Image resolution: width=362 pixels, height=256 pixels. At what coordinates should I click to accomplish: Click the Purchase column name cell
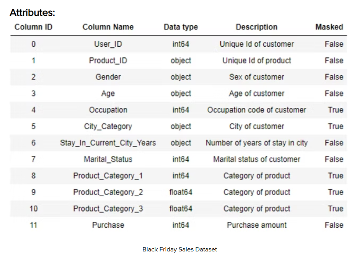pyautogui.click(x=108, y=225)
